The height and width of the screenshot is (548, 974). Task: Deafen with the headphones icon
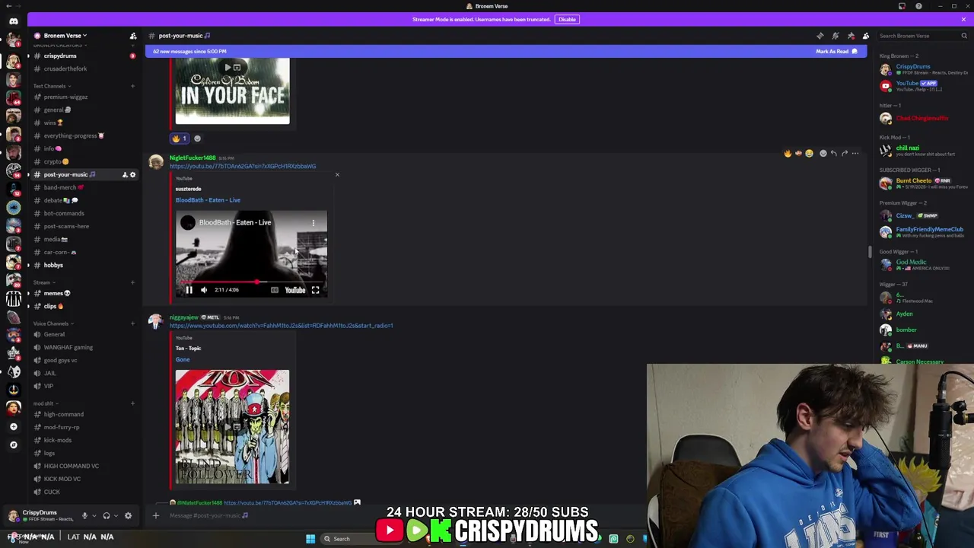(107, 516)
